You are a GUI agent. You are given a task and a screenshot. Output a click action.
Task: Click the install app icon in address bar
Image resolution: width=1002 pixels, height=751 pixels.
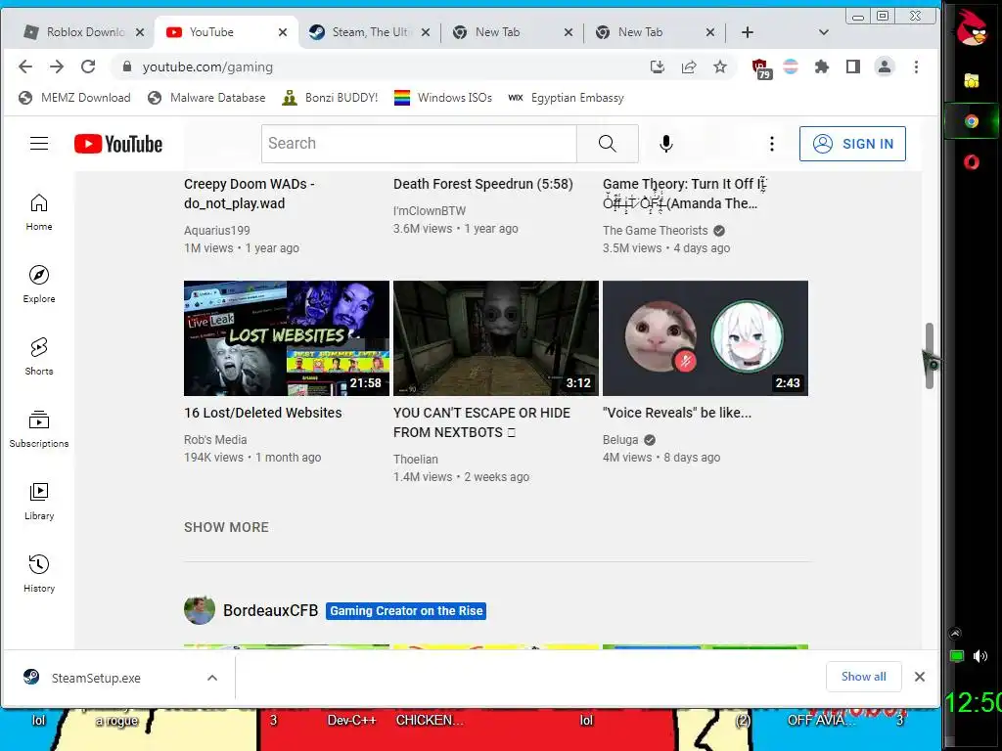point(658,66)
